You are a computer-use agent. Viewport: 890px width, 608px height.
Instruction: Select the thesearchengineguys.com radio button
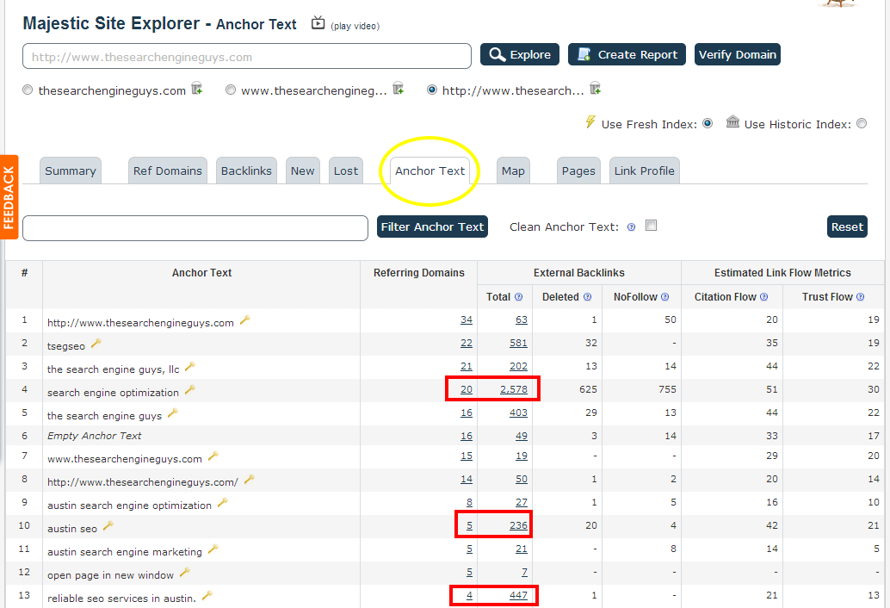(28, 90)
